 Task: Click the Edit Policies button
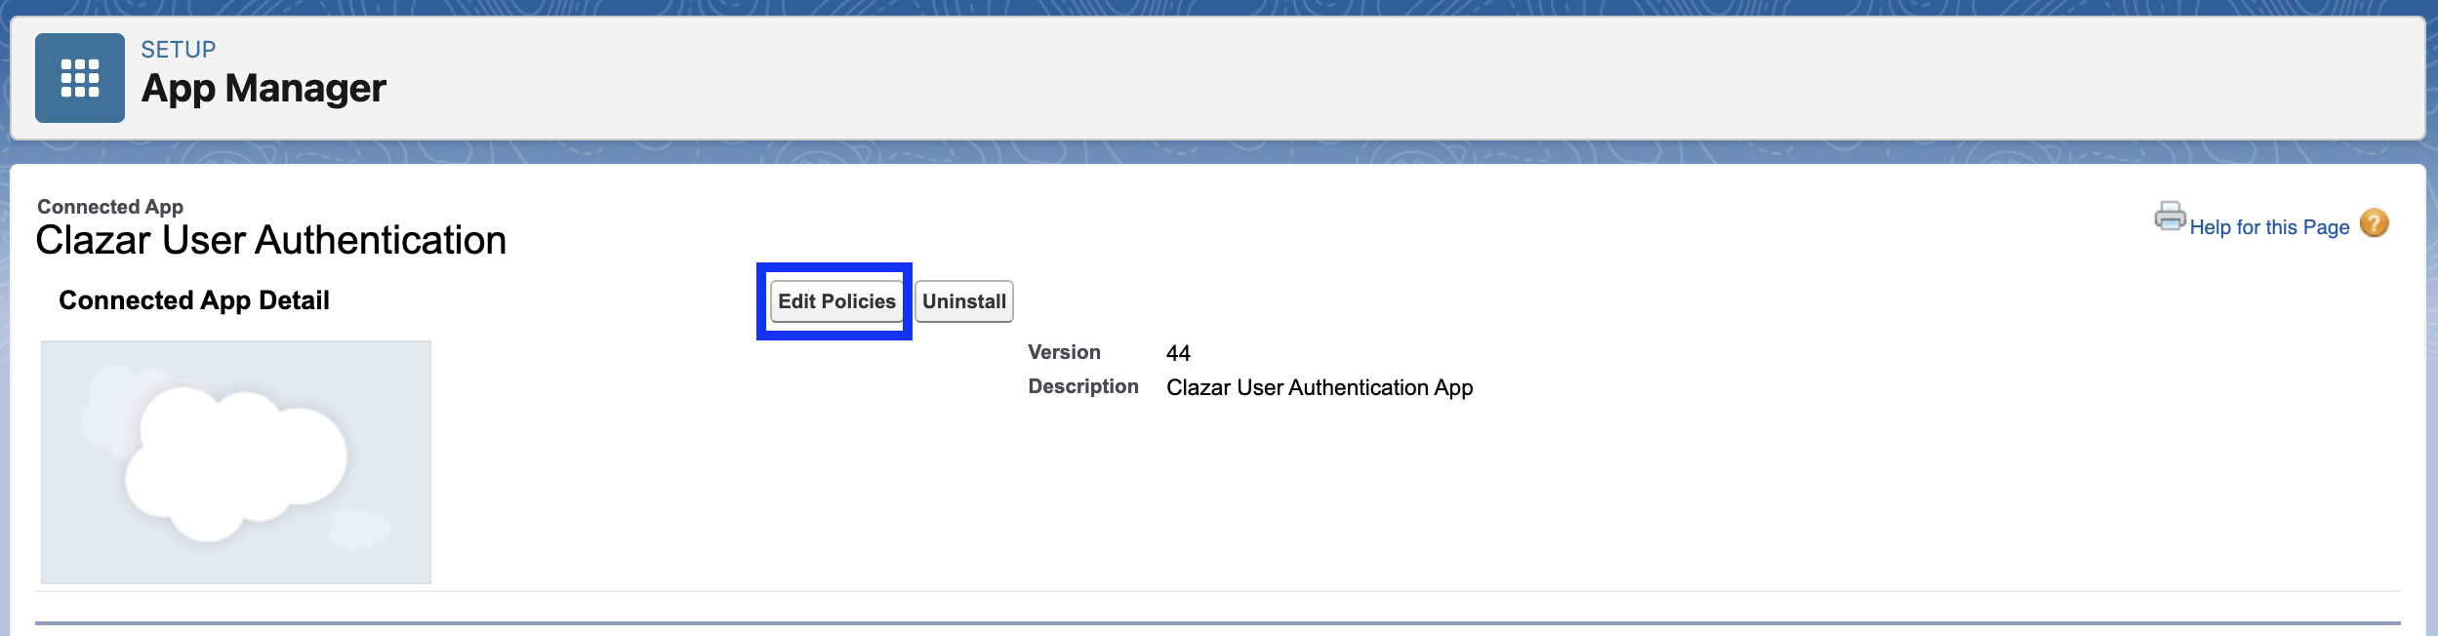click(836, 301)
